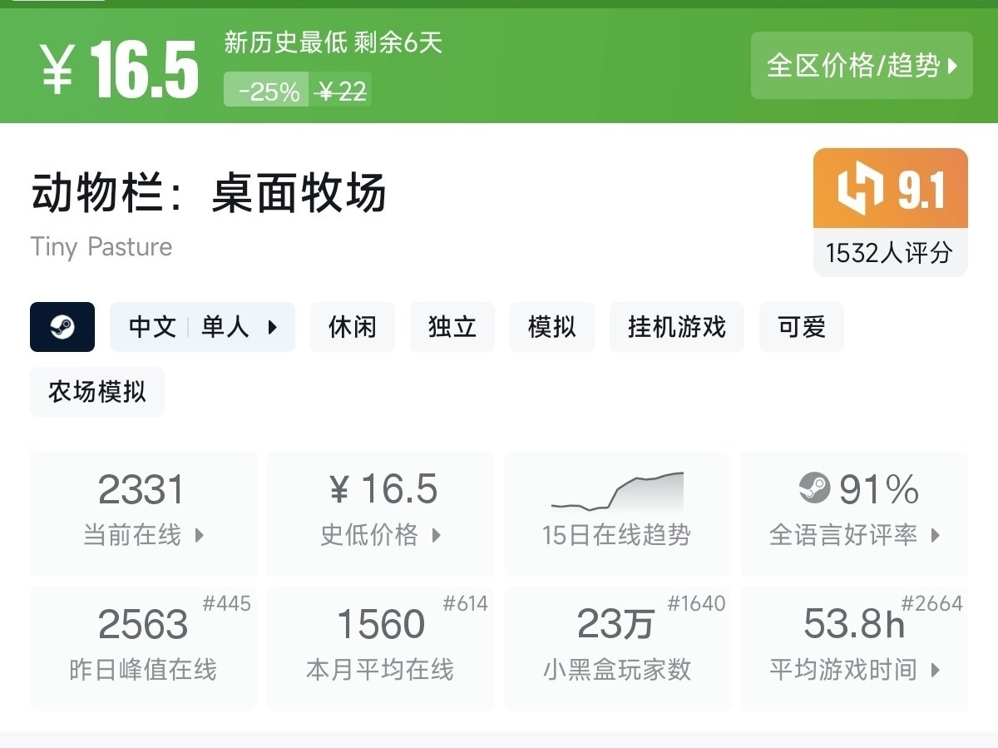
Task: Open 昨日峰值在线 stat card
Action: click(x=143, y=648)
